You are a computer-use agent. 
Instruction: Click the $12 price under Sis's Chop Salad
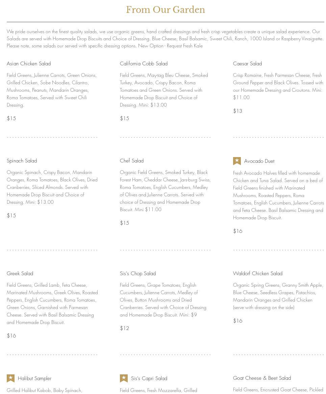pyautogui.click(x=124, y=328)
